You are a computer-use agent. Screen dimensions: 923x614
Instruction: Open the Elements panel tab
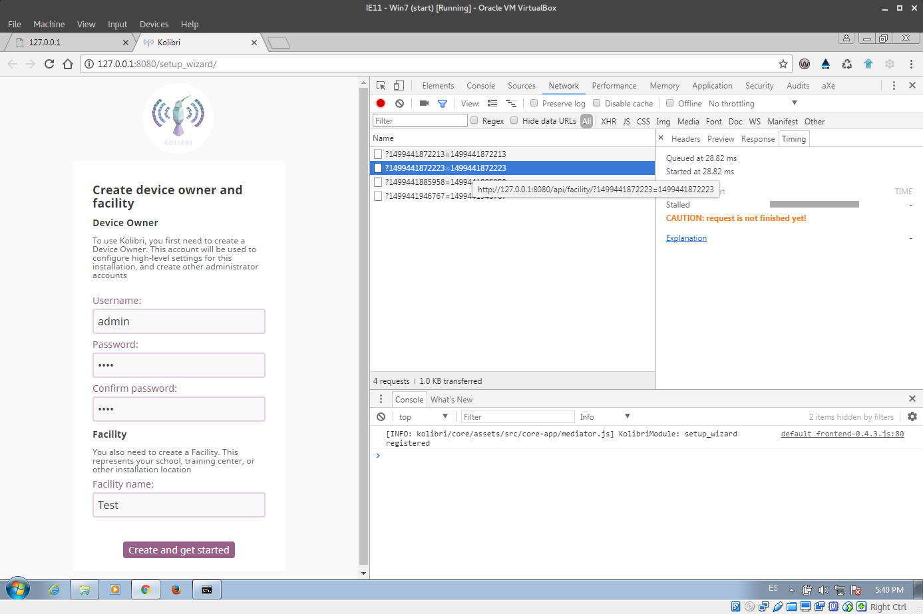click(x=438, y=86)
